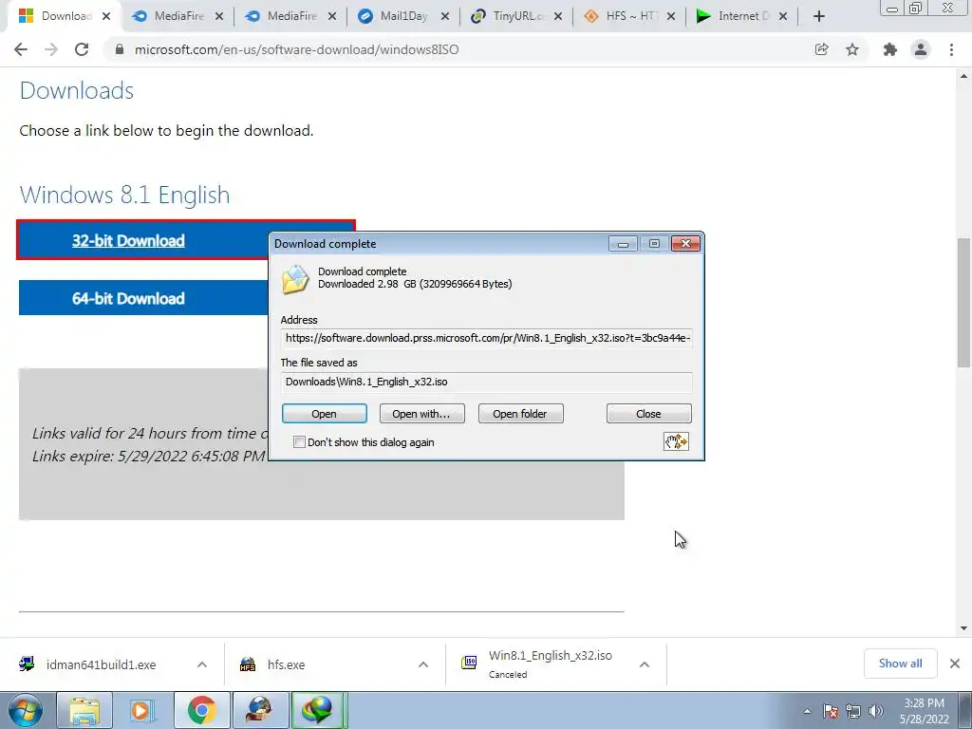
Task: Open a new browser tab
Action: [819, 16]
